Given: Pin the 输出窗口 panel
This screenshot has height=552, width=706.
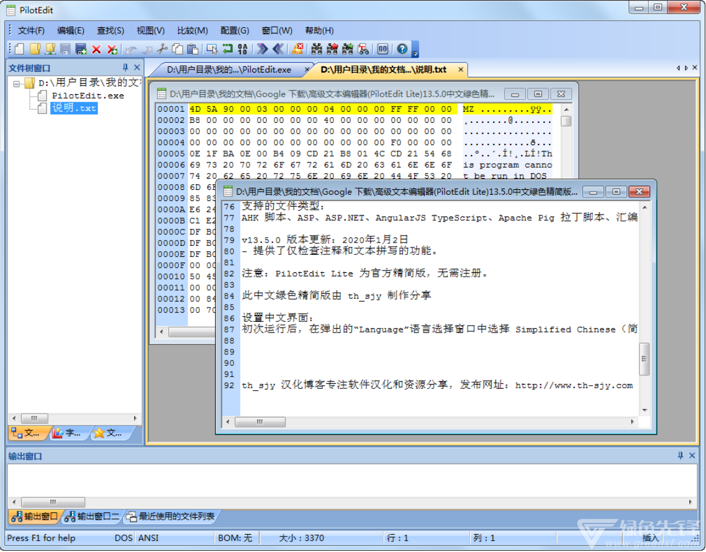Looking at the screenshot, I should click(681, 456).
